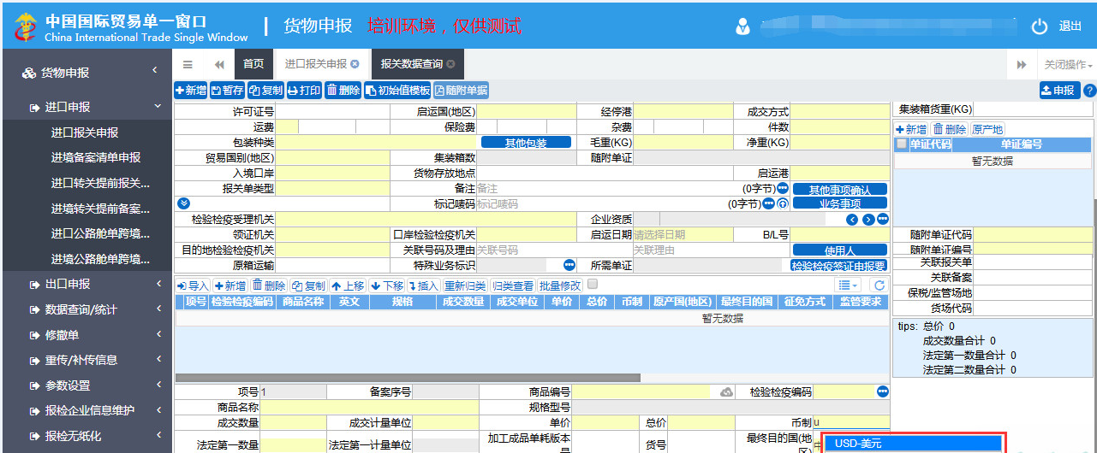Screen dimensions: 1097x453
Task: Click the horizontal scrollbar under goods table
Action: click(x=408, y=377)
